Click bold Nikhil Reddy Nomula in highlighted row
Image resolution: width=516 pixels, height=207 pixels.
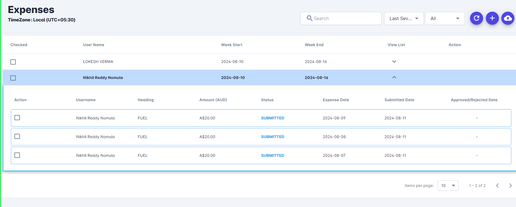tap(103, 78)
